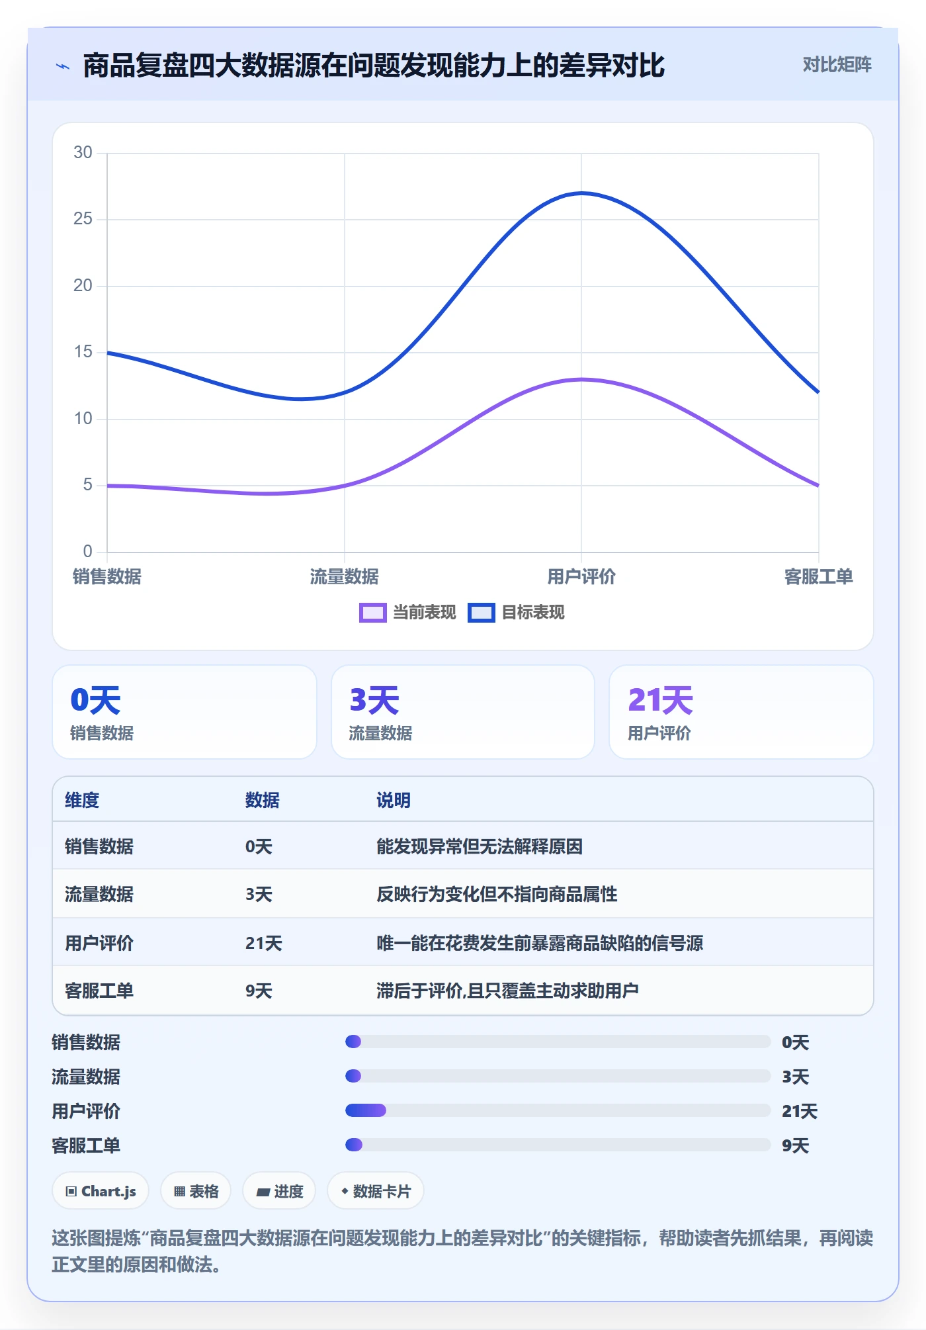
Task: Select the 表格 tag chip
Action: click(x=196, y=1191)
